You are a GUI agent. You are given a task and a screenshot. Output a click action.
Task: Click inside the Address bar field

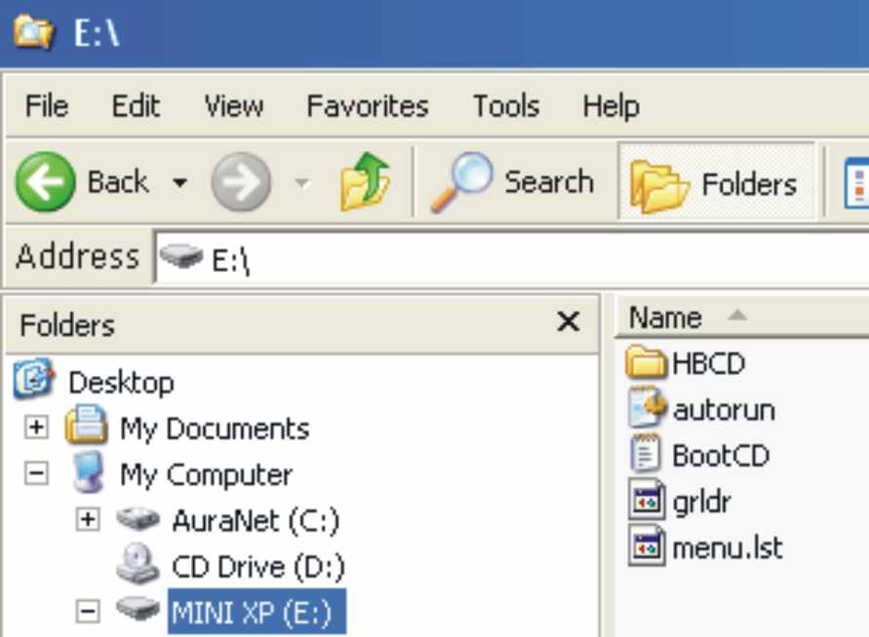(x=511, y=258)
